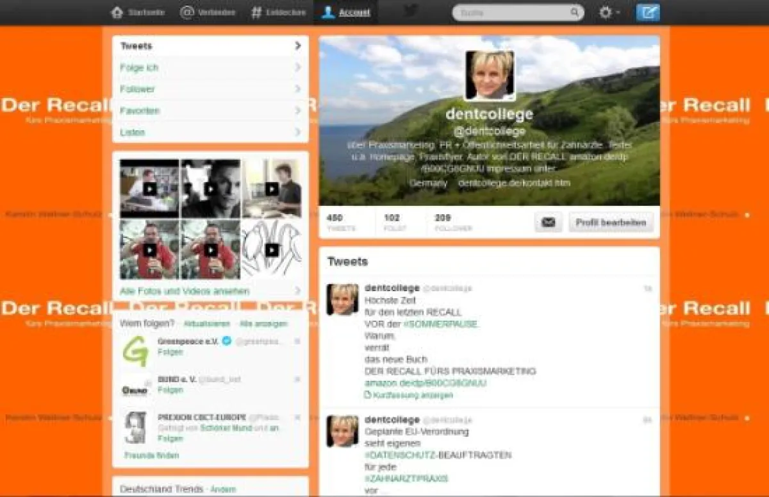Open the settings gear icon
Image resolution: width=769 pixels, height=497 pixels.
[606, 12]
